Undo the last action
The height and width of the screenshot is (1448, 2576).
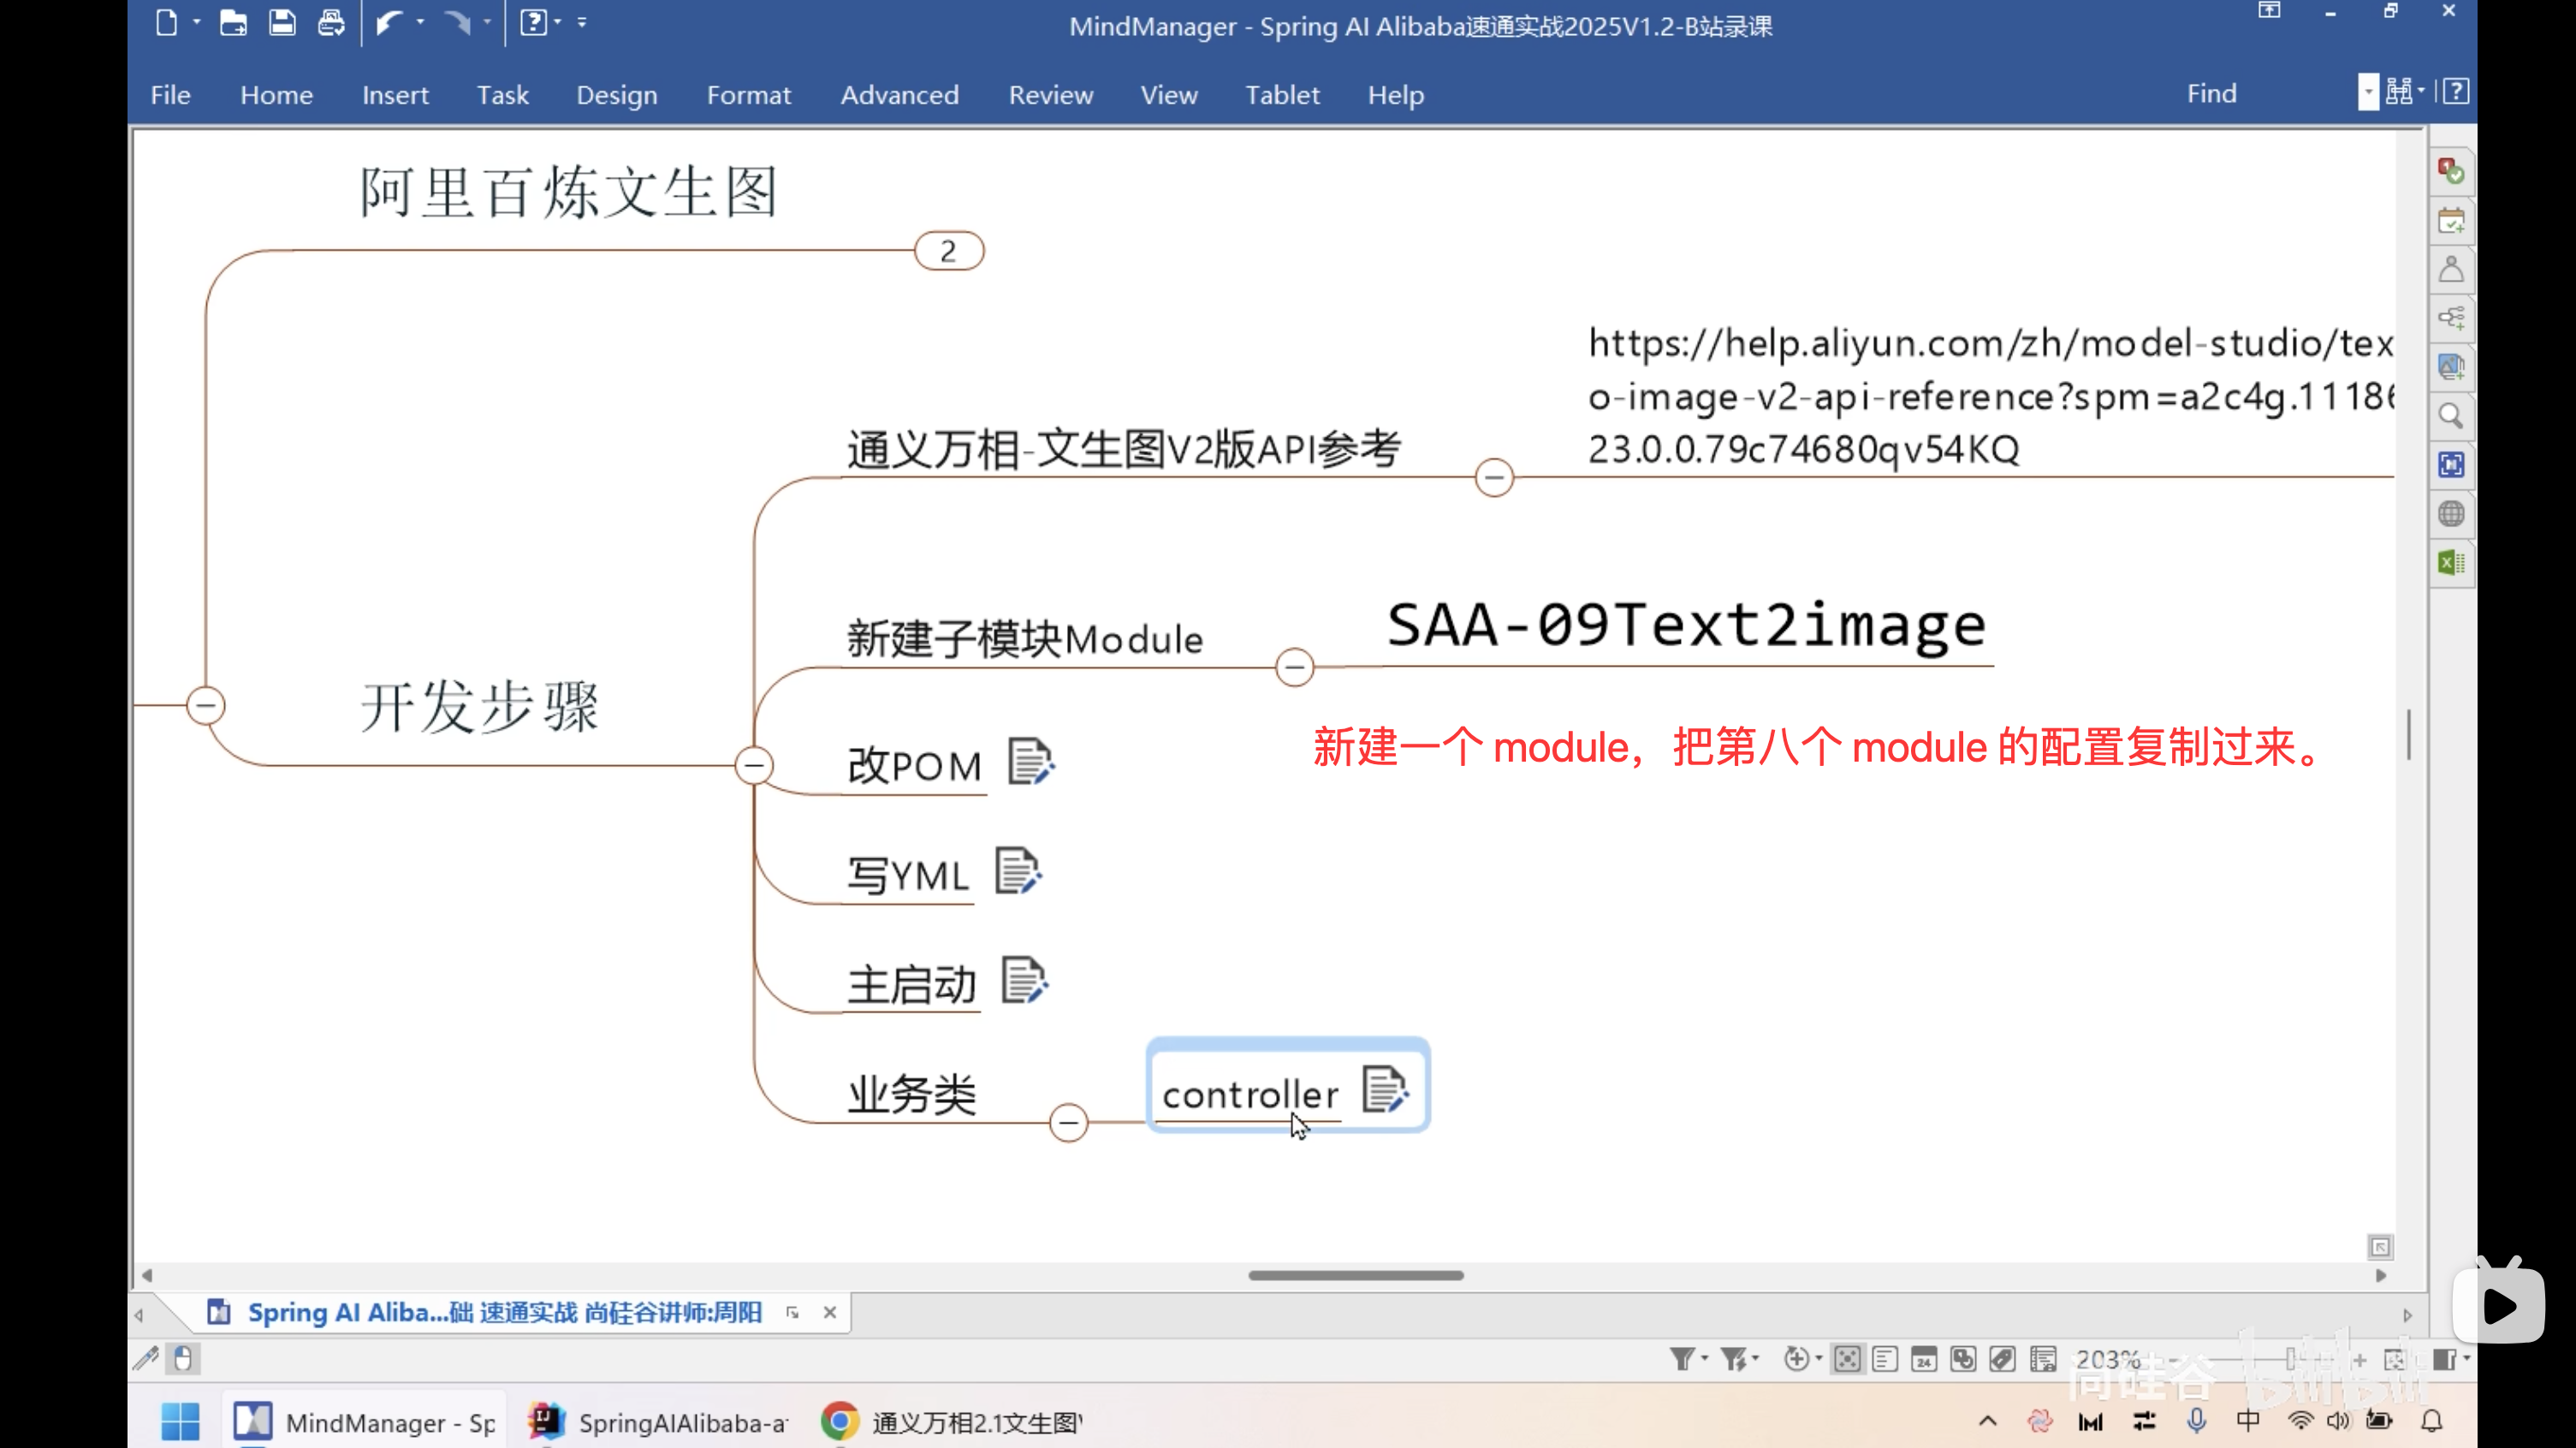click(391, 22)
